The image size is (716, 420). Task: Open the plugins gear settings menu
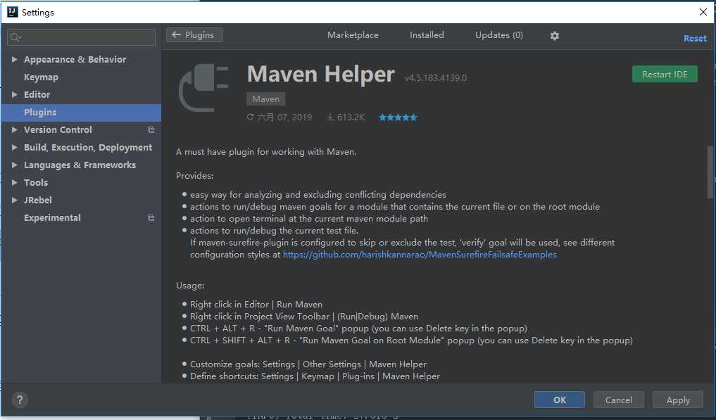pyautogui.click(x=554, y=36)
